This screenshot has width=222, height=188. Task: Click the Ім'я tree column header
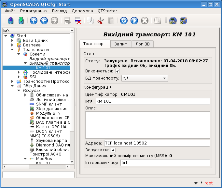click(x=36, y=31)
